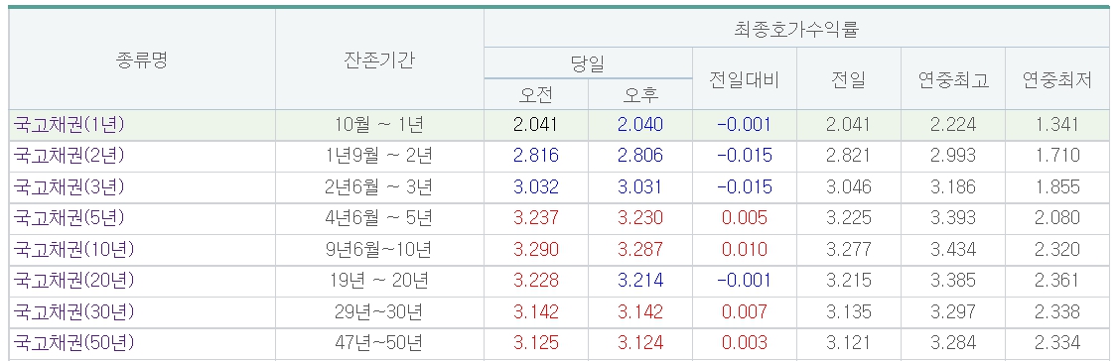Image resolution: width=1119 pixels, height=361 pixels.
Task: Click the 전일 column header
Action: [x=849, y=79]
